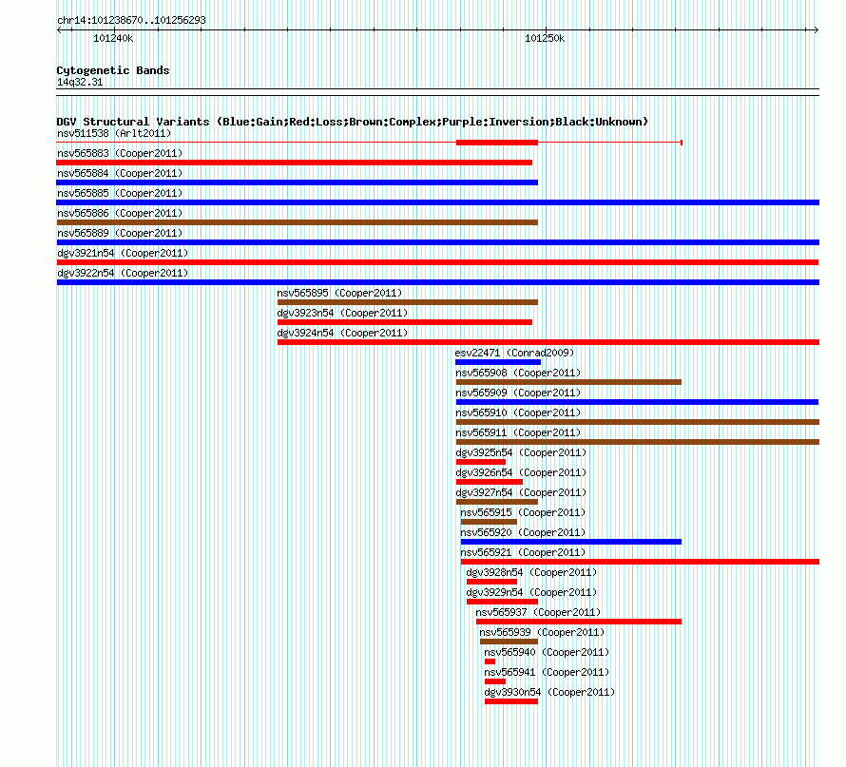Click the tiny red bar under nsv565940
846x767 pixels.
coord(490,662)
